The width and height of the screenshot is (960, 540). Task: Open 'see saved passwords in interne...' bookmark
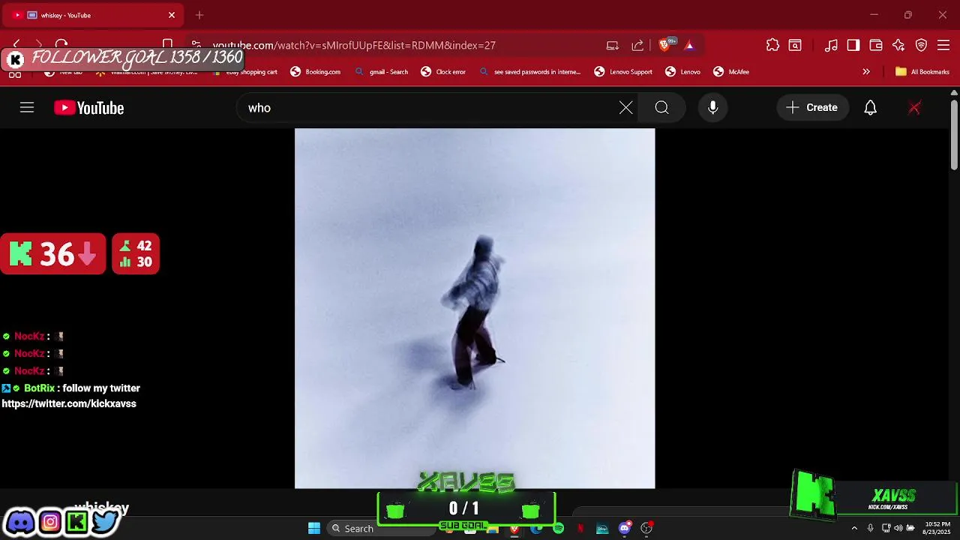coord(530,72)
